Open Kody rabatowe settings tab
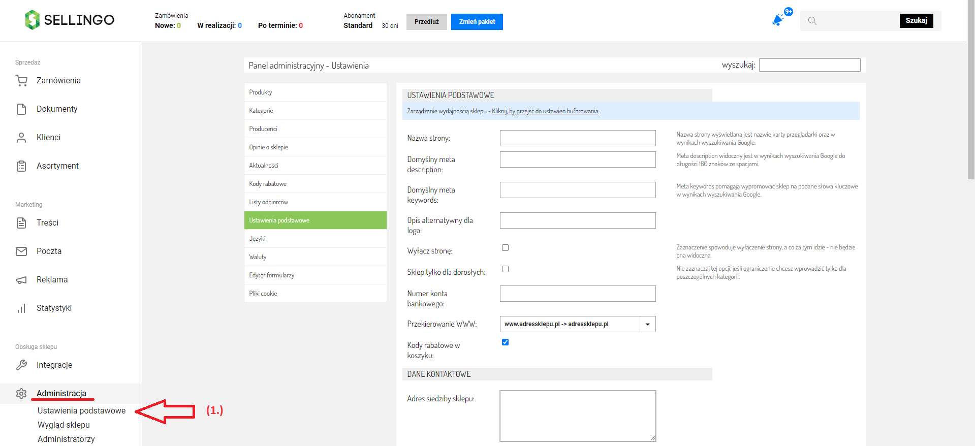This screenshot has height=446, width=975. [316, 184]
